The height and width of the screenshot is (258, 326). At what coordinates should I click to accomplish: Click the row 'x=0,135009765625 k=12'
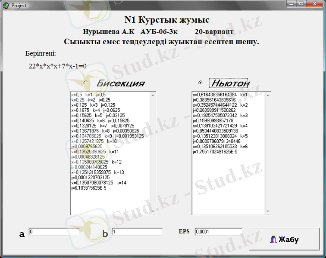96,162
